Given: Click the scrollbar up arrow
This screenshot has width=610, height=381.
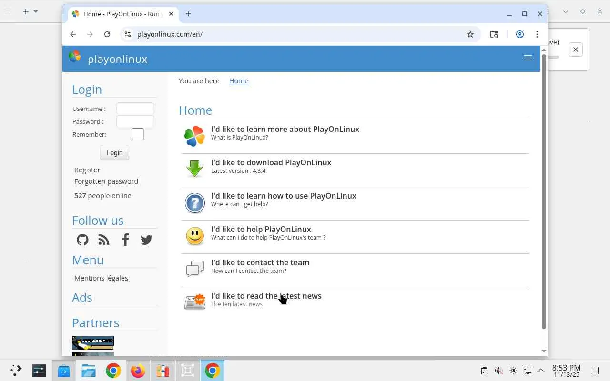Looking at the screenshot, I should coord(544,50).
